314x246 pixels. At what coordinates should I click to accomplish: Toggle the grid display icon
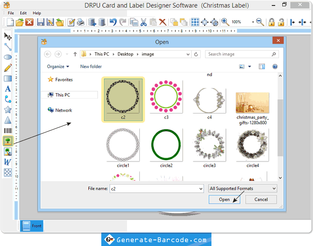coord(195,22)
